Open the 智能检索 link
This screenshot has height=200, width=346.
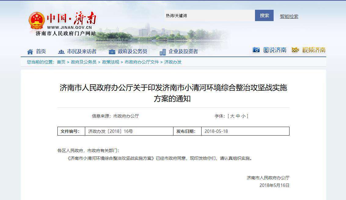coord(289,16)
